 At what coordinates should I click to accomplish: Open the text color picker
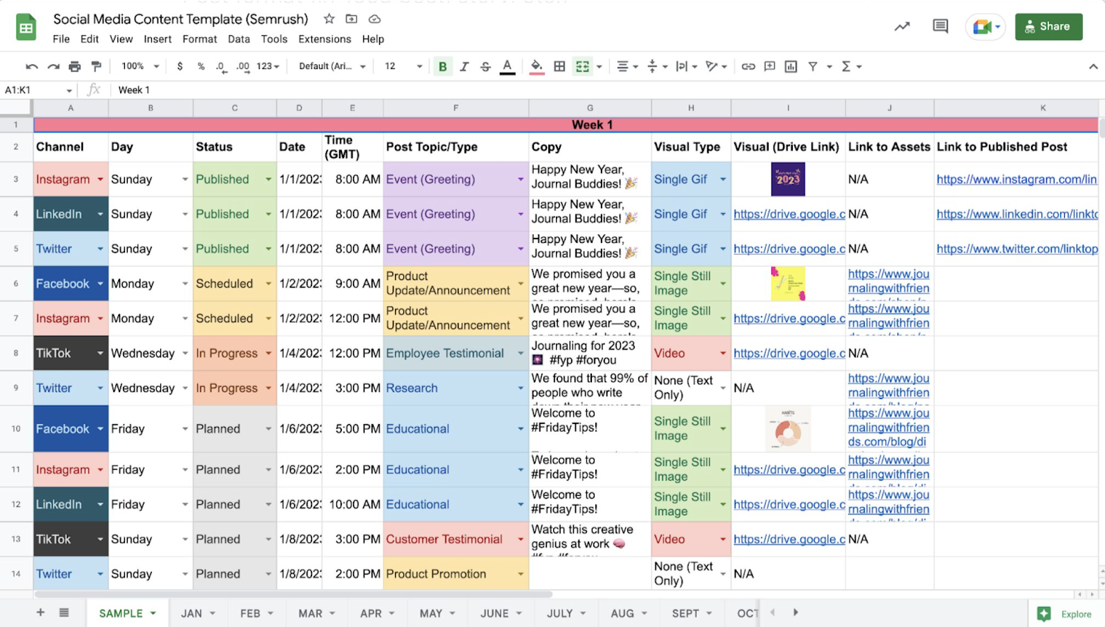click(507, 66)
